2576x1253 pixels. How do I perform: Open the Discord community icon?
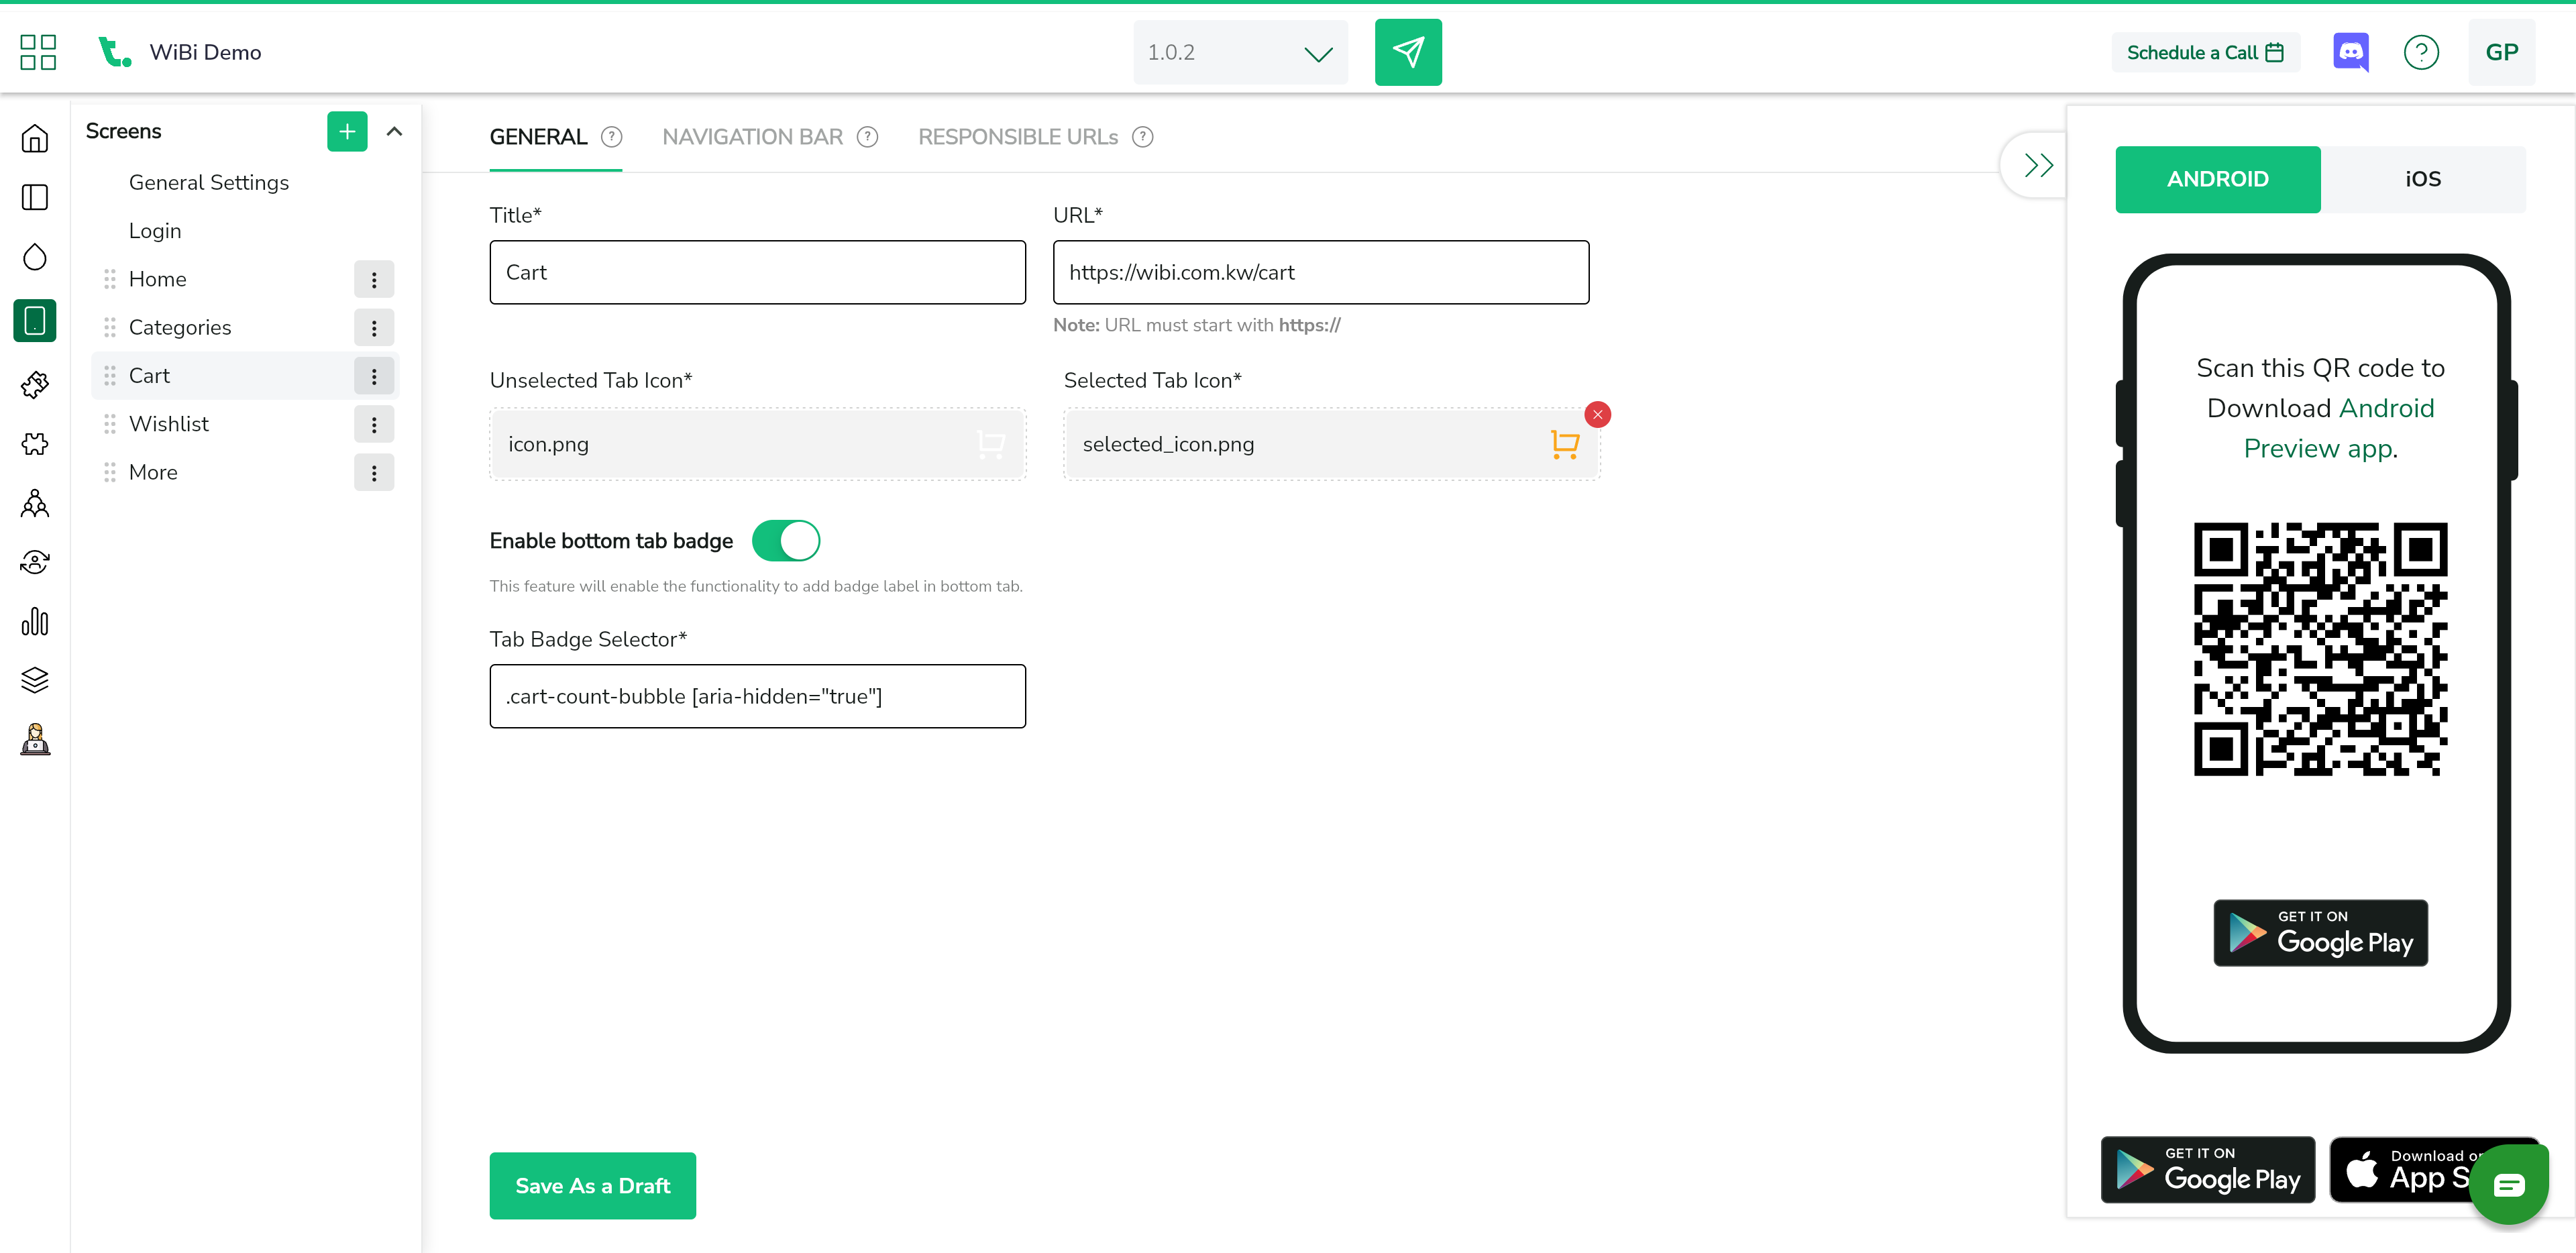(x=2350, y=52)
